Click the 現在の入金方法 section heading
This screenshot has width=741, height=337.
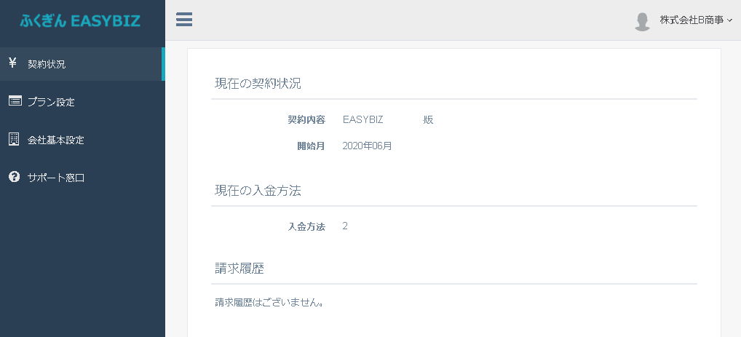coord(258,191)
